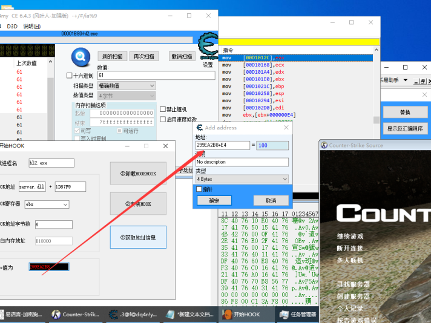Open the 说明(H) menu
The image size is (431, 323).
click(32, 27)
